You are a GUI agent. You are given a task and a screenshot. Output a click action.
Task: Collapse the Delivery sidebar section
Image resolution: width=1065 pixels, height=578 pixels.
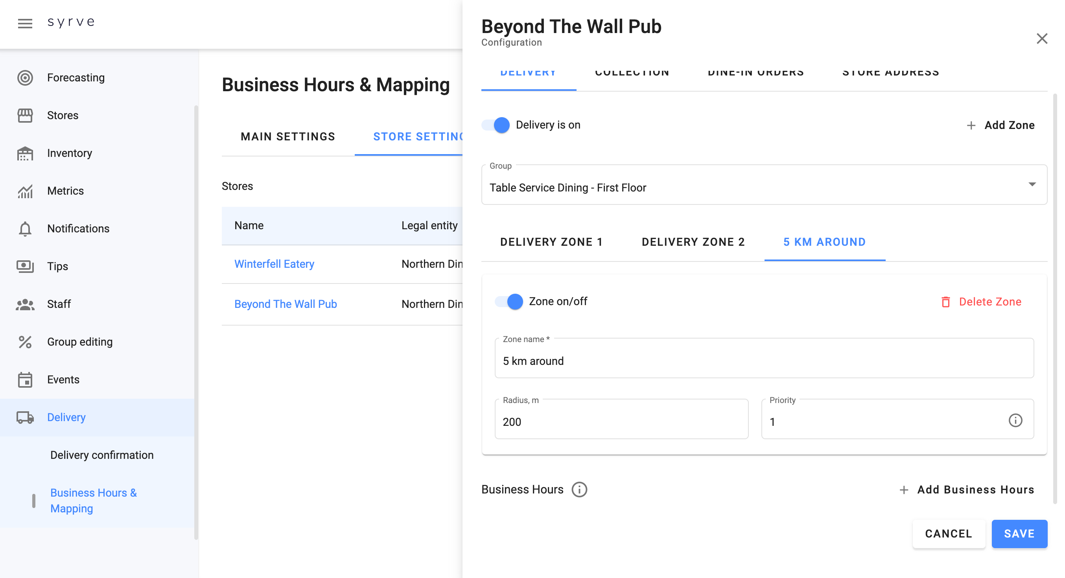coord(66,417)
